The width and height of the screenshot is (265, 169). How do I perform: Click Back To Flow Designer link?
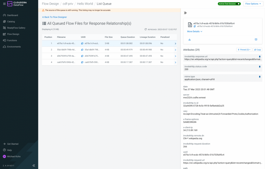click(54, 17)
